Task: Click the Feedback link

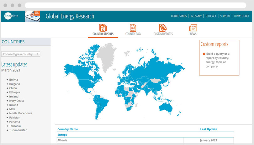Action: coord(211,16)
